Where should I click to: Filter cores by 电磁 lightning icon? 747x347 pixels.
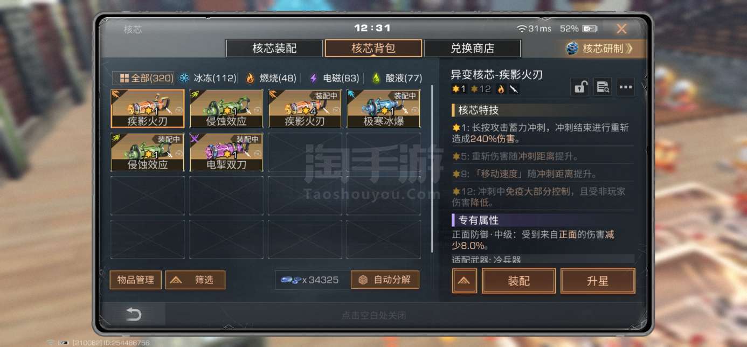[x=313, y=78]
